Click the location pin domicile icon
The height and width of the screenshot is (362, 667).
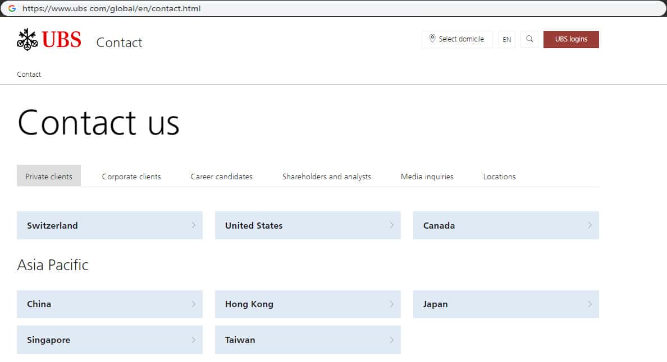click(432, 39)
